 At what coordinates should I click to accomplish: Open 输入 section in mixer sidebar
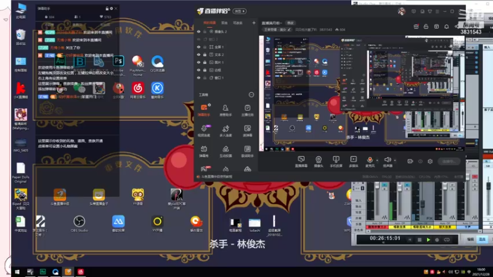(x=359, y=201)
